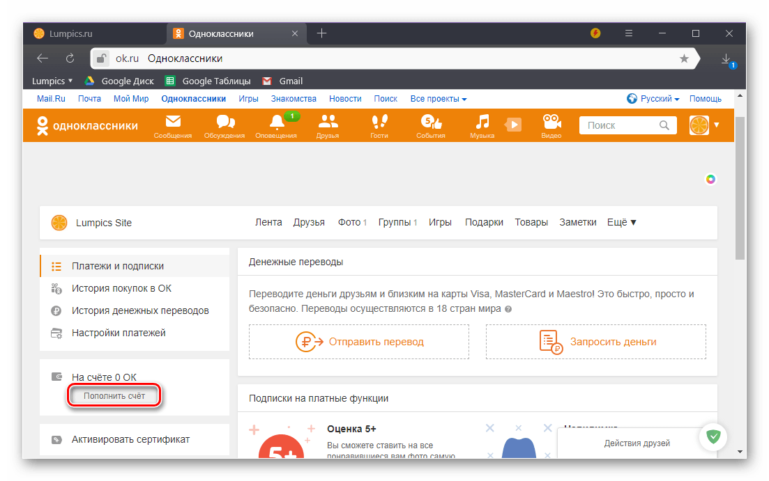This screenshot has height=481, width=769.
Task: Open the Друзья icon in the toolbar
Action: point(328,126)
